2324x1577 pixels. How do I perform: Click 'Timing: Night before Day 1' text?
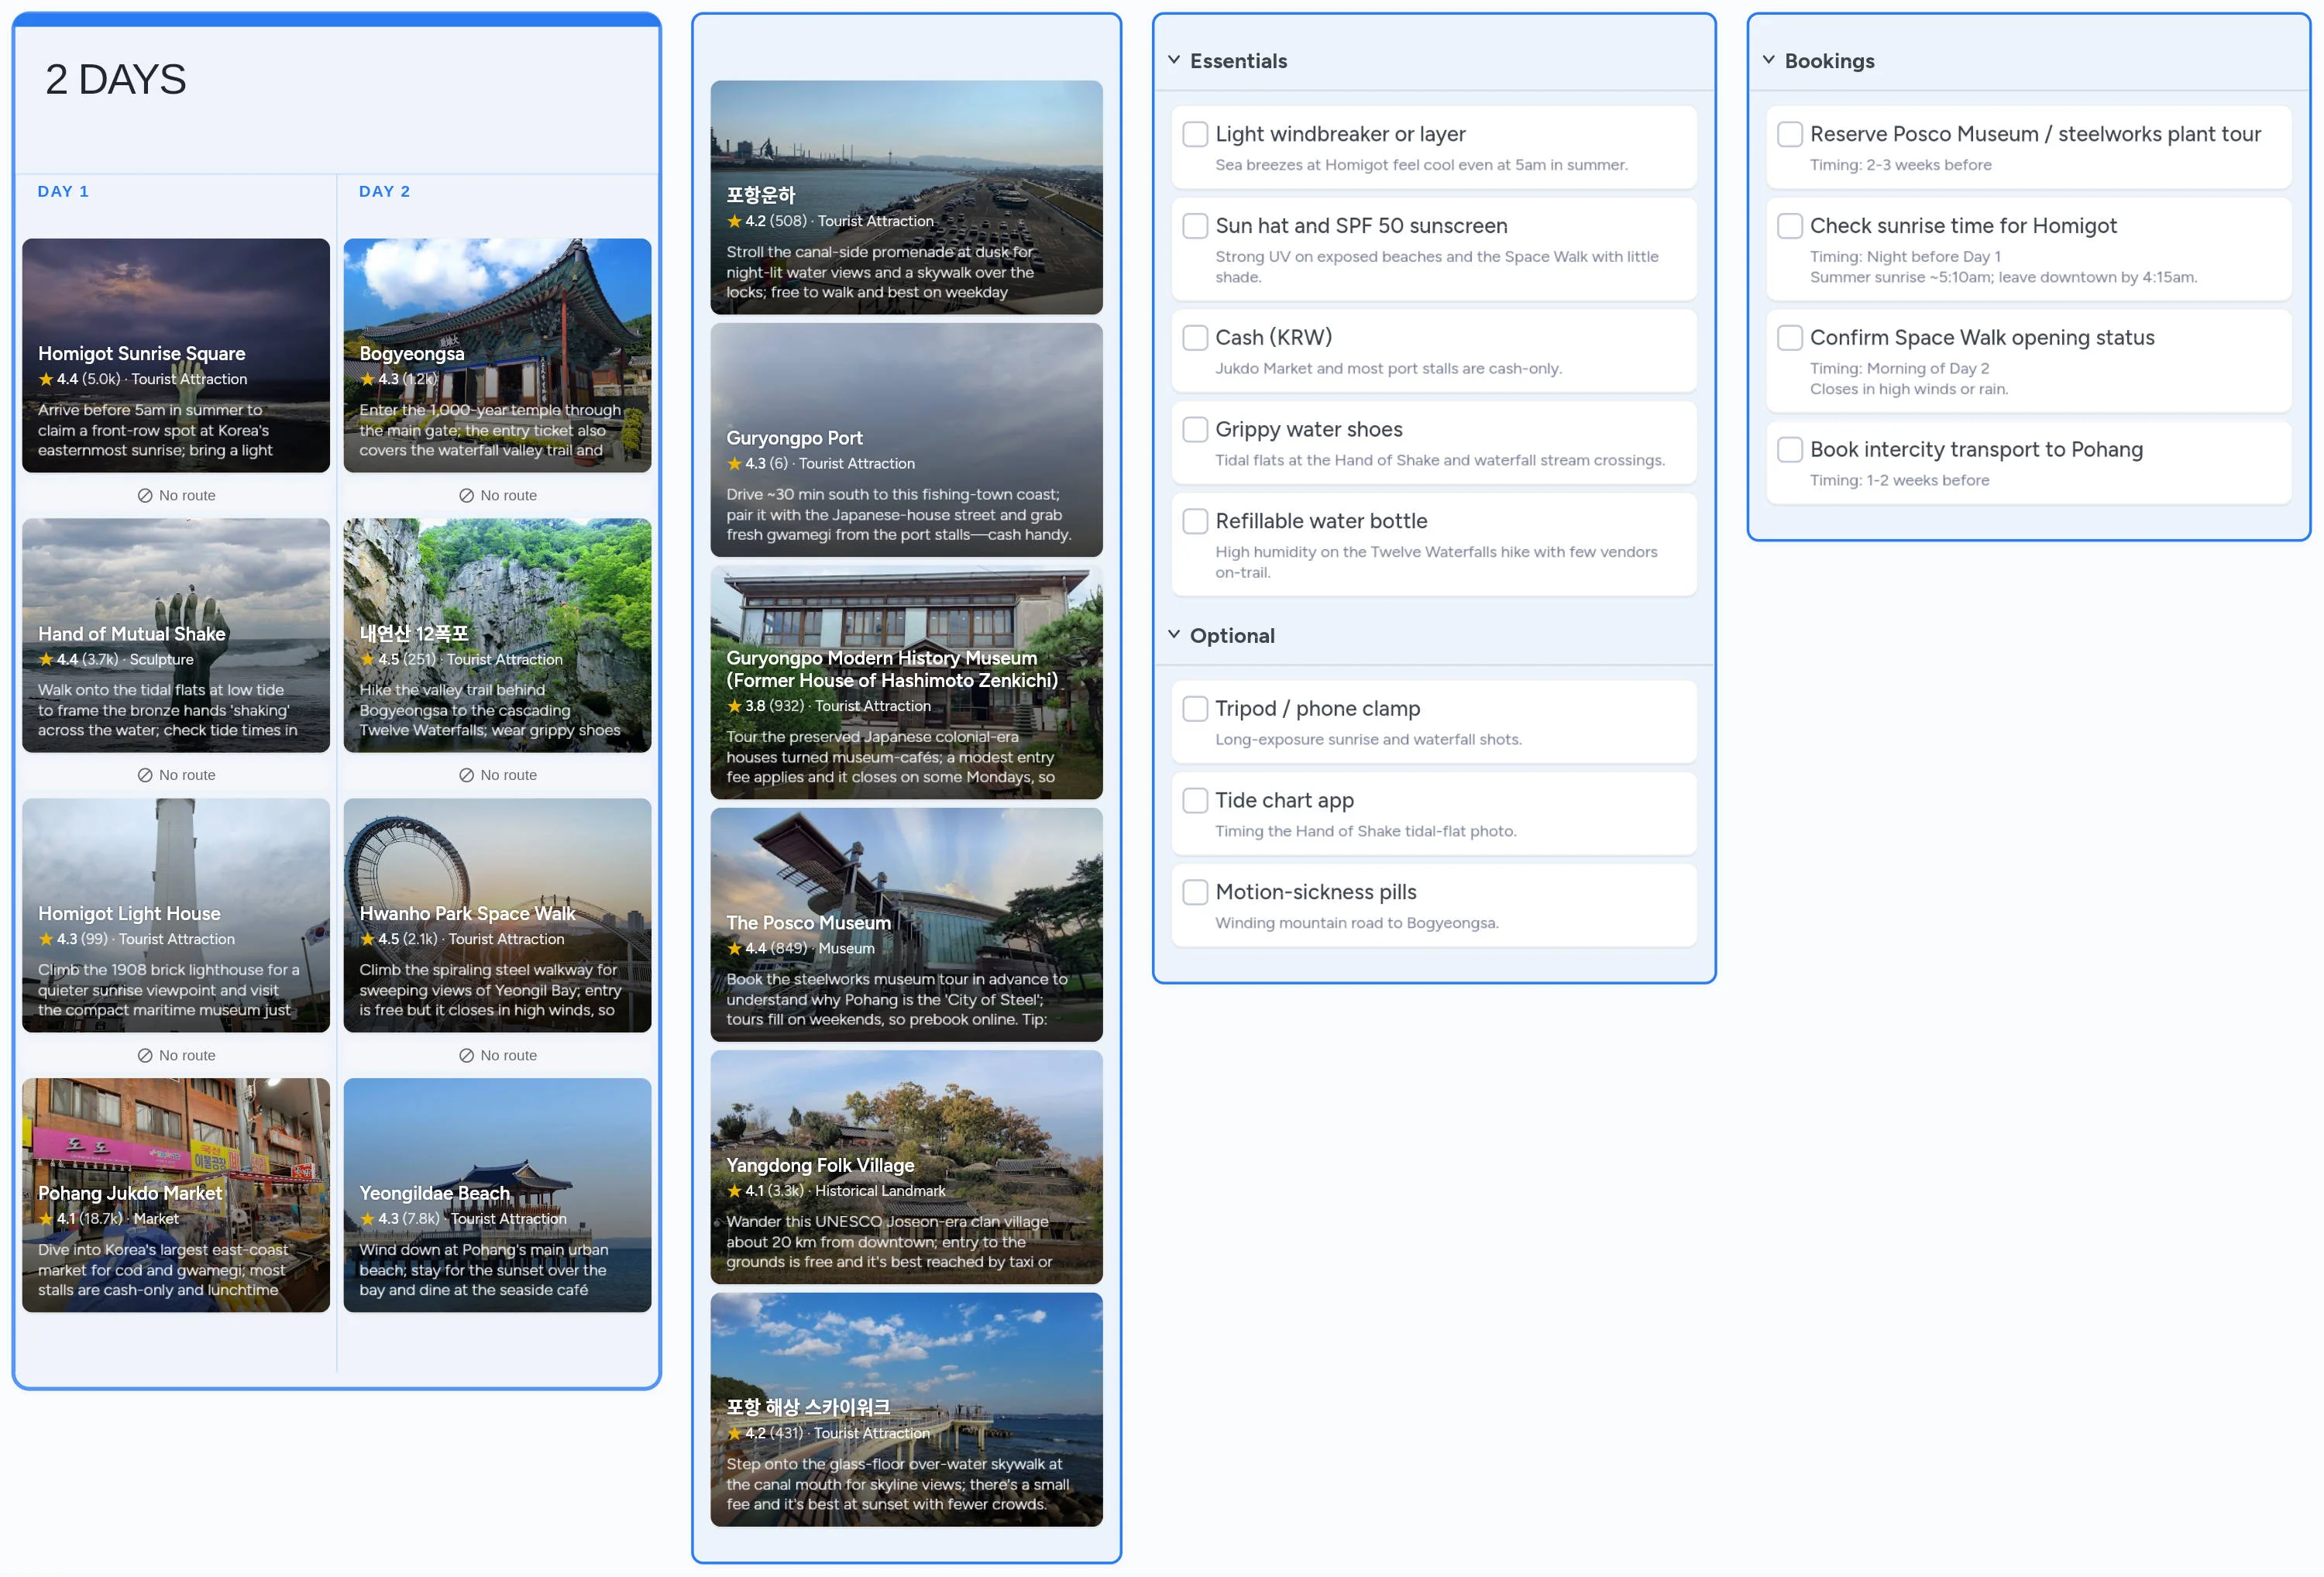(x=1905, y=257)
